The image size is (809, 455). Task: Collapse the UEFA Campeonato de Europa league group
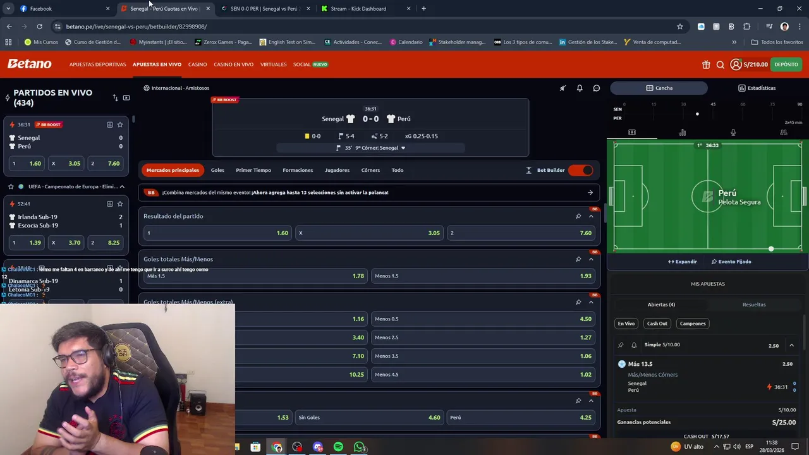click(122, 186)
